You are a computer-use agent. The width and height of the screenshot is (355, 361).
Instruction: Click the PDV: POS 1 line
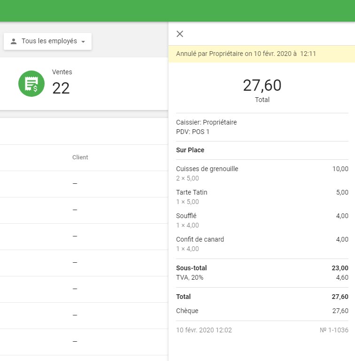tap(193, 132)
